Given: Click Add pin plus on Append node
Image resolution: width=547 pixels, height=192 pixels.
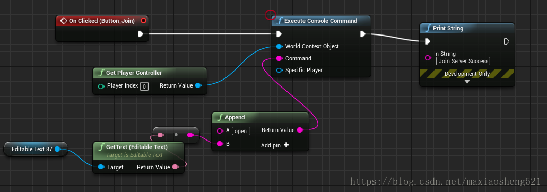Looking at the screenshot, I should [x=286, y=145].
